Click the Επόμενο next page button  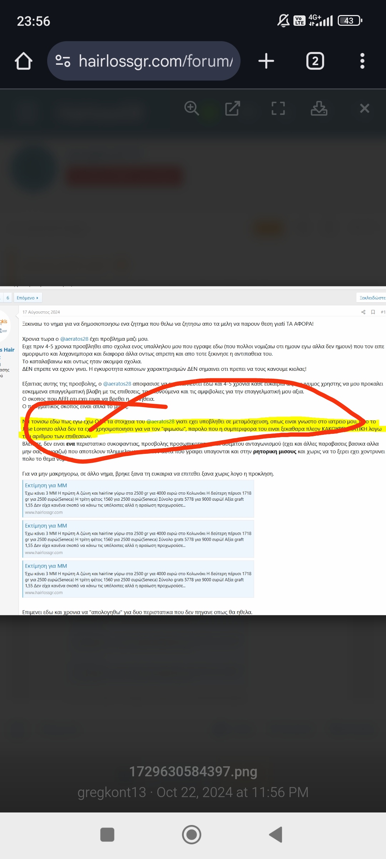click(x=28, y=298)
